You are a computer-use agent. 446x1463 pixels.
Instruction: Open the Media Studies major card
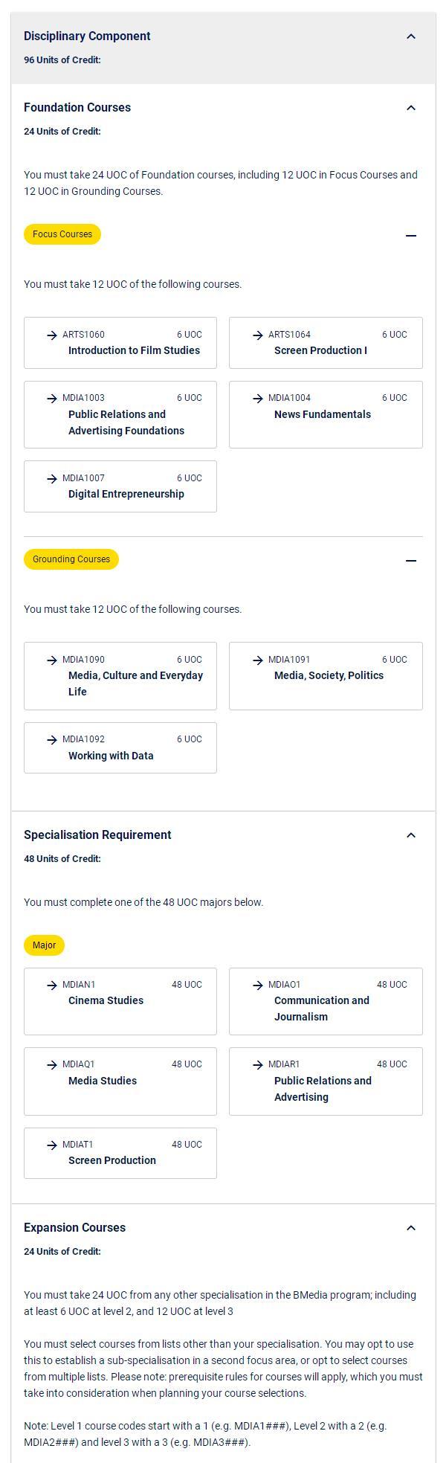click(120, 1081)
